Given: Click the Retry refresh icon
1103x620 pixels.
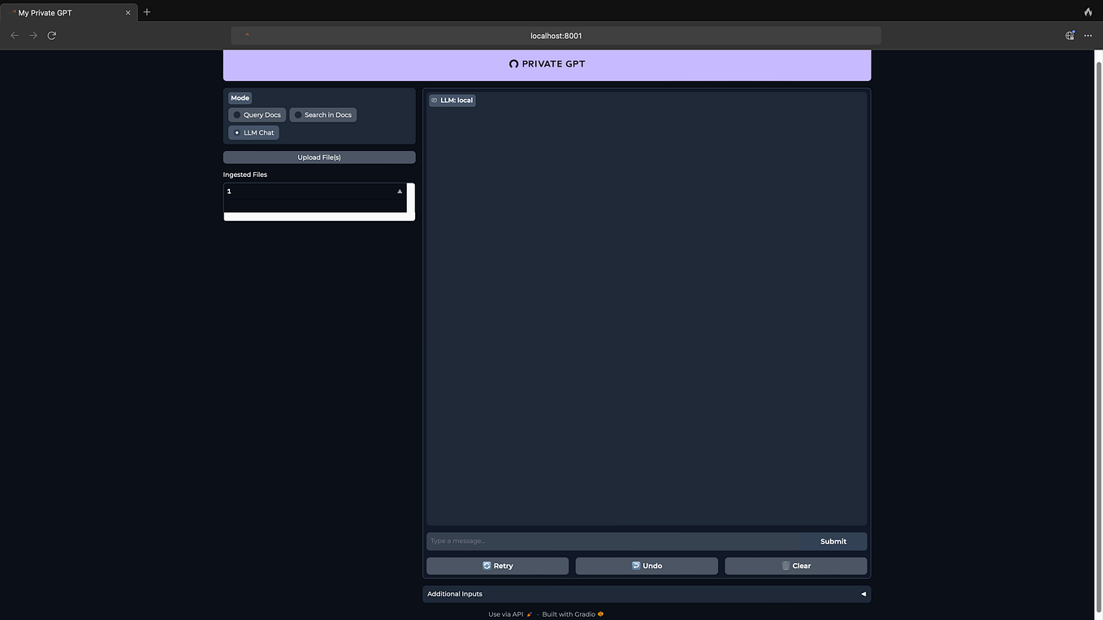Looking at the screenshot, I should [488, 566].
